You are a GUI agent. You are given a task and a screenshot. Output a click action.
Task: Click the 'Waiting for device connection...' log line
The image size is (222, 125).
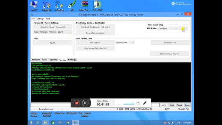click(x=45, y=93)
